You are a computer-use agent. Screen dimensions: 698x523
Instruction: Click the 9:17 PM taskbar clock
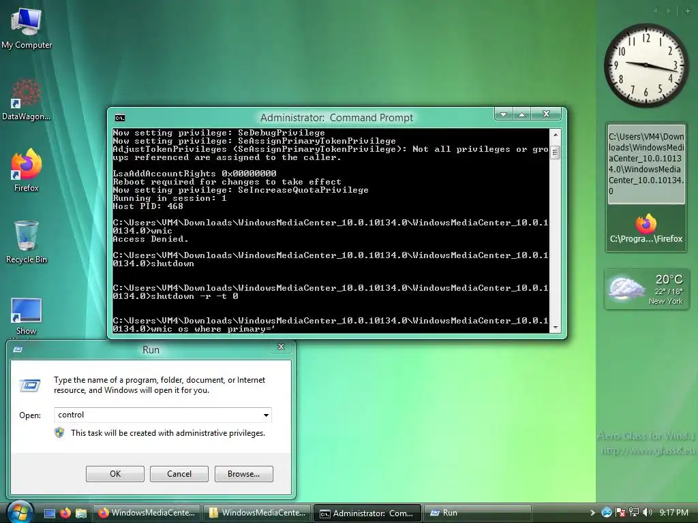pyautogui.click(x=673, y=513)
